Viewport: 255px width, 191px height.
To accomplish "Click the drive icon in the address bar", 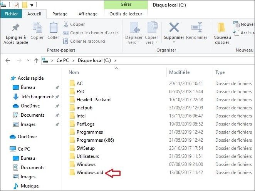I will [45, 60].
